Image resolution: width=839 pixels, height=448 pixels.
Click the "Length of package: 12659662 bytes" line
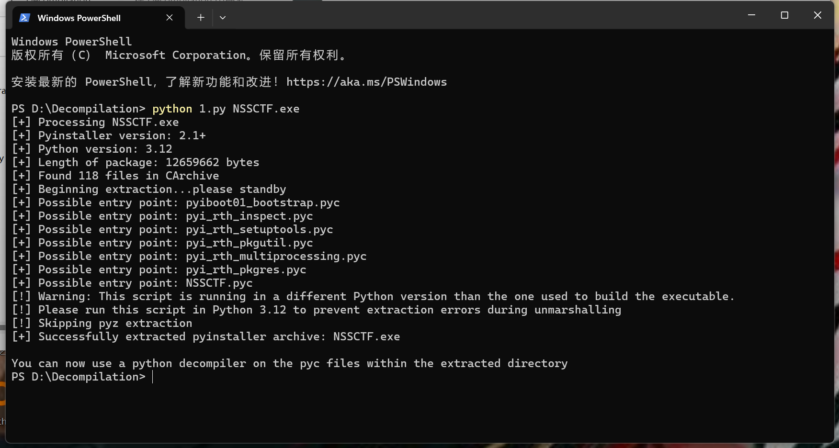point(148,163)
